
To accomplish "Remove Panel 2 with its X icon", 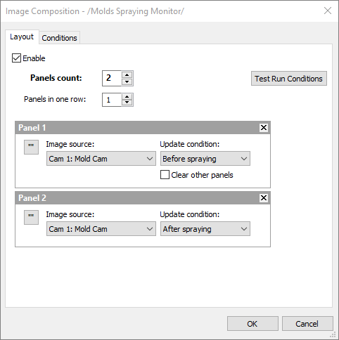I will (x=264, y=198).
